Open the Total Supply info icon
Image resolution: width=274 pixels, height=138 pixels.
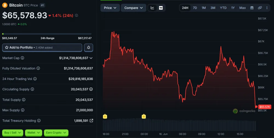[x=24, y=100]
